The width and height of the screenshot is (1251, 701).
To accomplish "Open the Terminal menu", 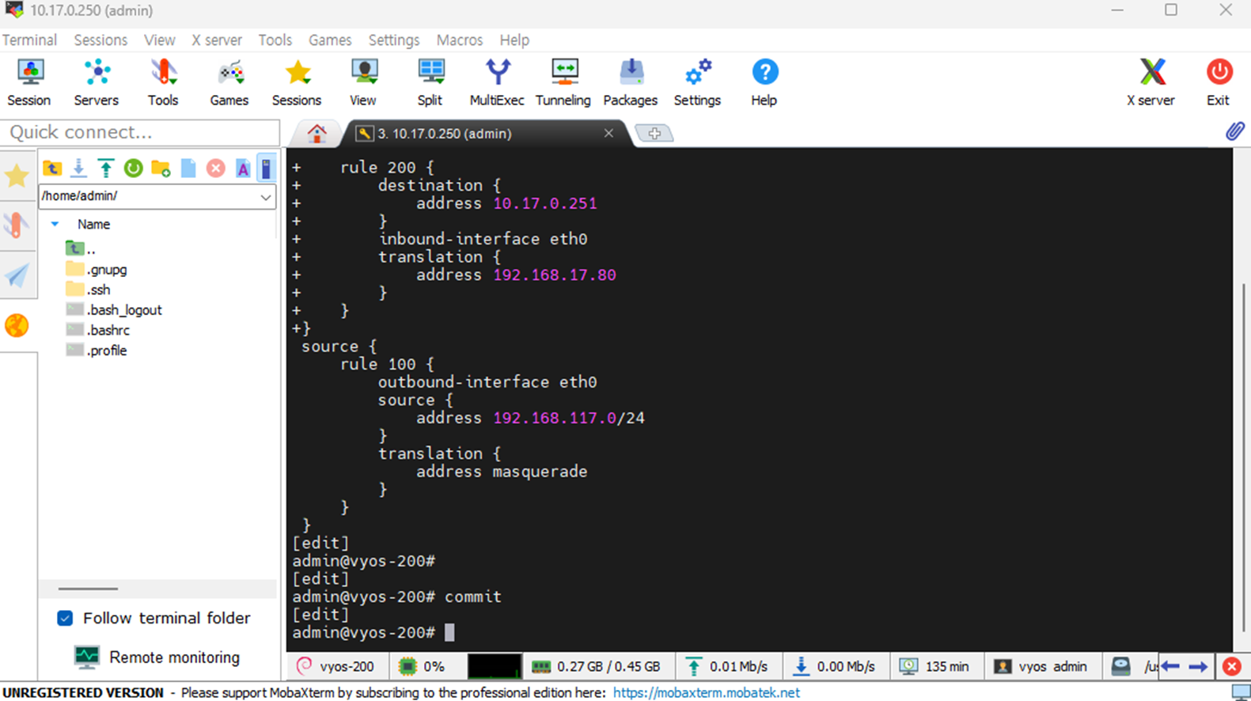I will (29, 40).
